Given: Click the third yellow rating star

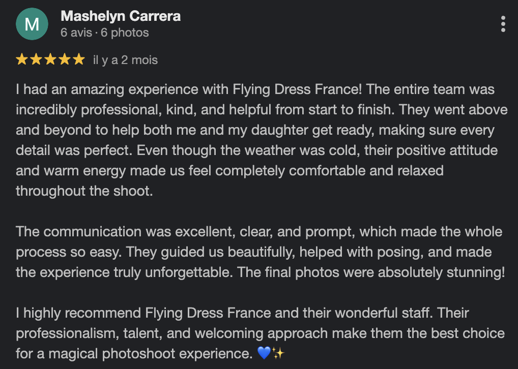Looking at the screenshot, I should click(x=50, y=60).
